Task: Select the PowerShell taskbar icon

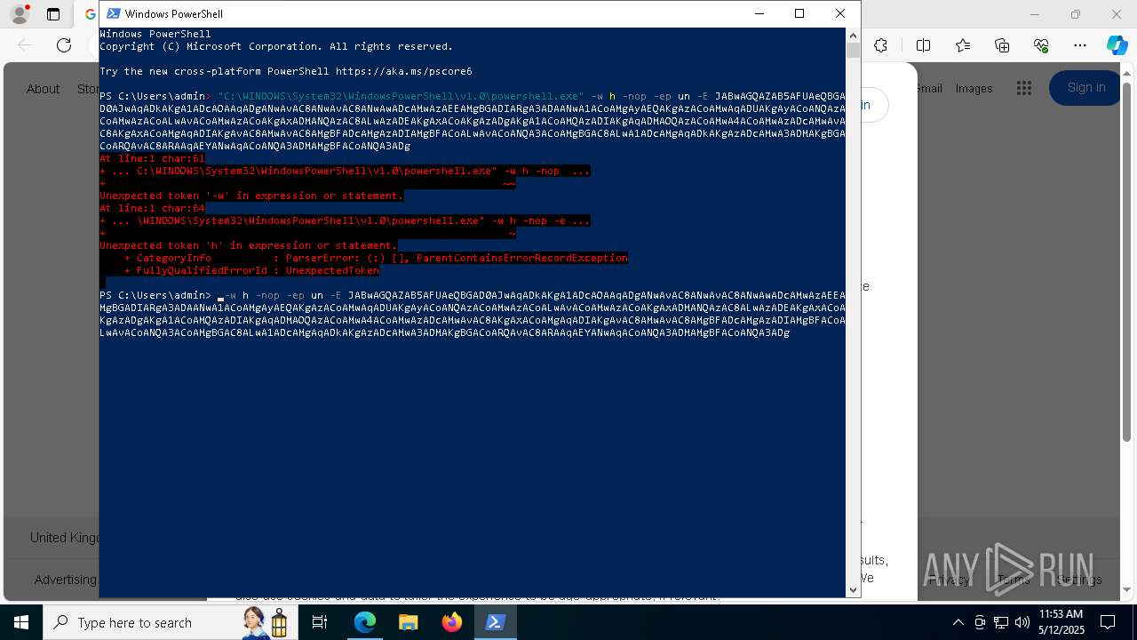Action: [x=496, y=622]
